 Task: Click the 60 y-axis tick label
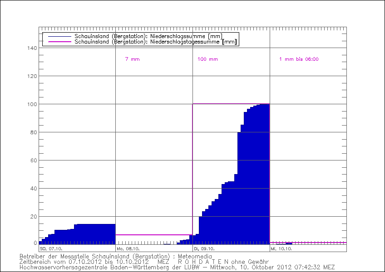33,160
